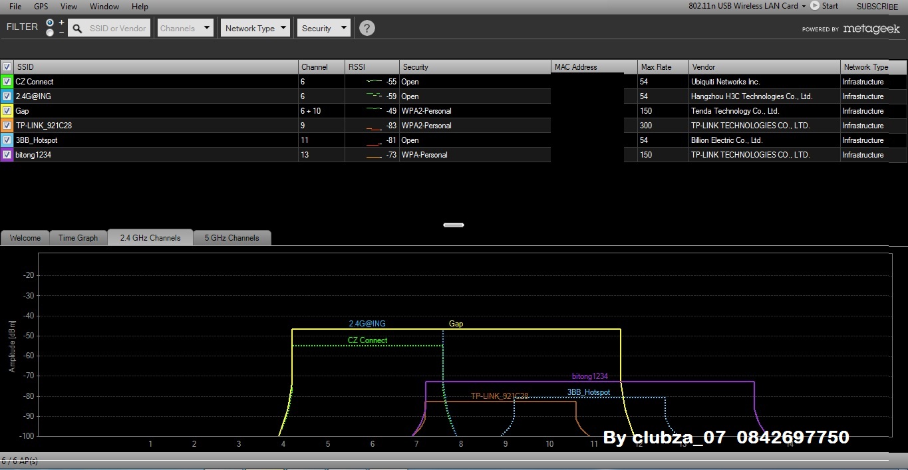The height and width of the screenshot is (470, 908).
Task: Click the MetaGeek logo
Action: (871, 29)
